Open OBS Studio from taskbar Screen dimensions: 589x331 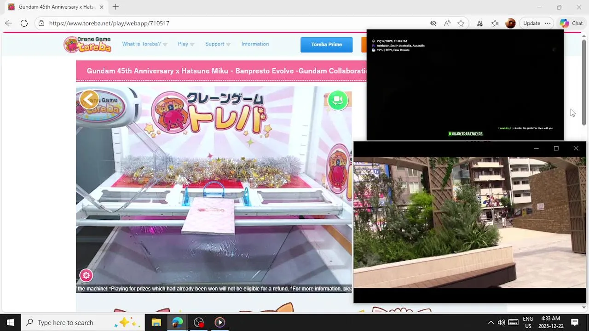[199, 322]
